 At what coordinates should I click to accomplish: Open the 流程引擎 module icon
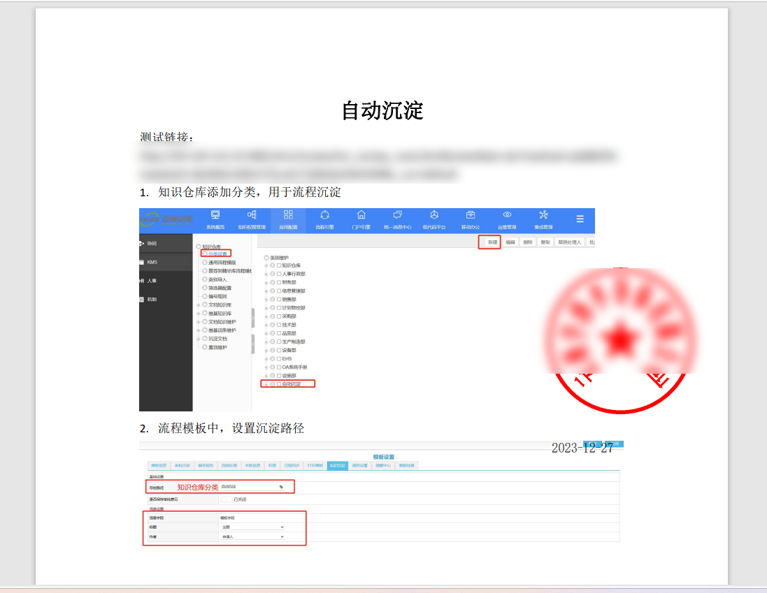tap(324, 215)
